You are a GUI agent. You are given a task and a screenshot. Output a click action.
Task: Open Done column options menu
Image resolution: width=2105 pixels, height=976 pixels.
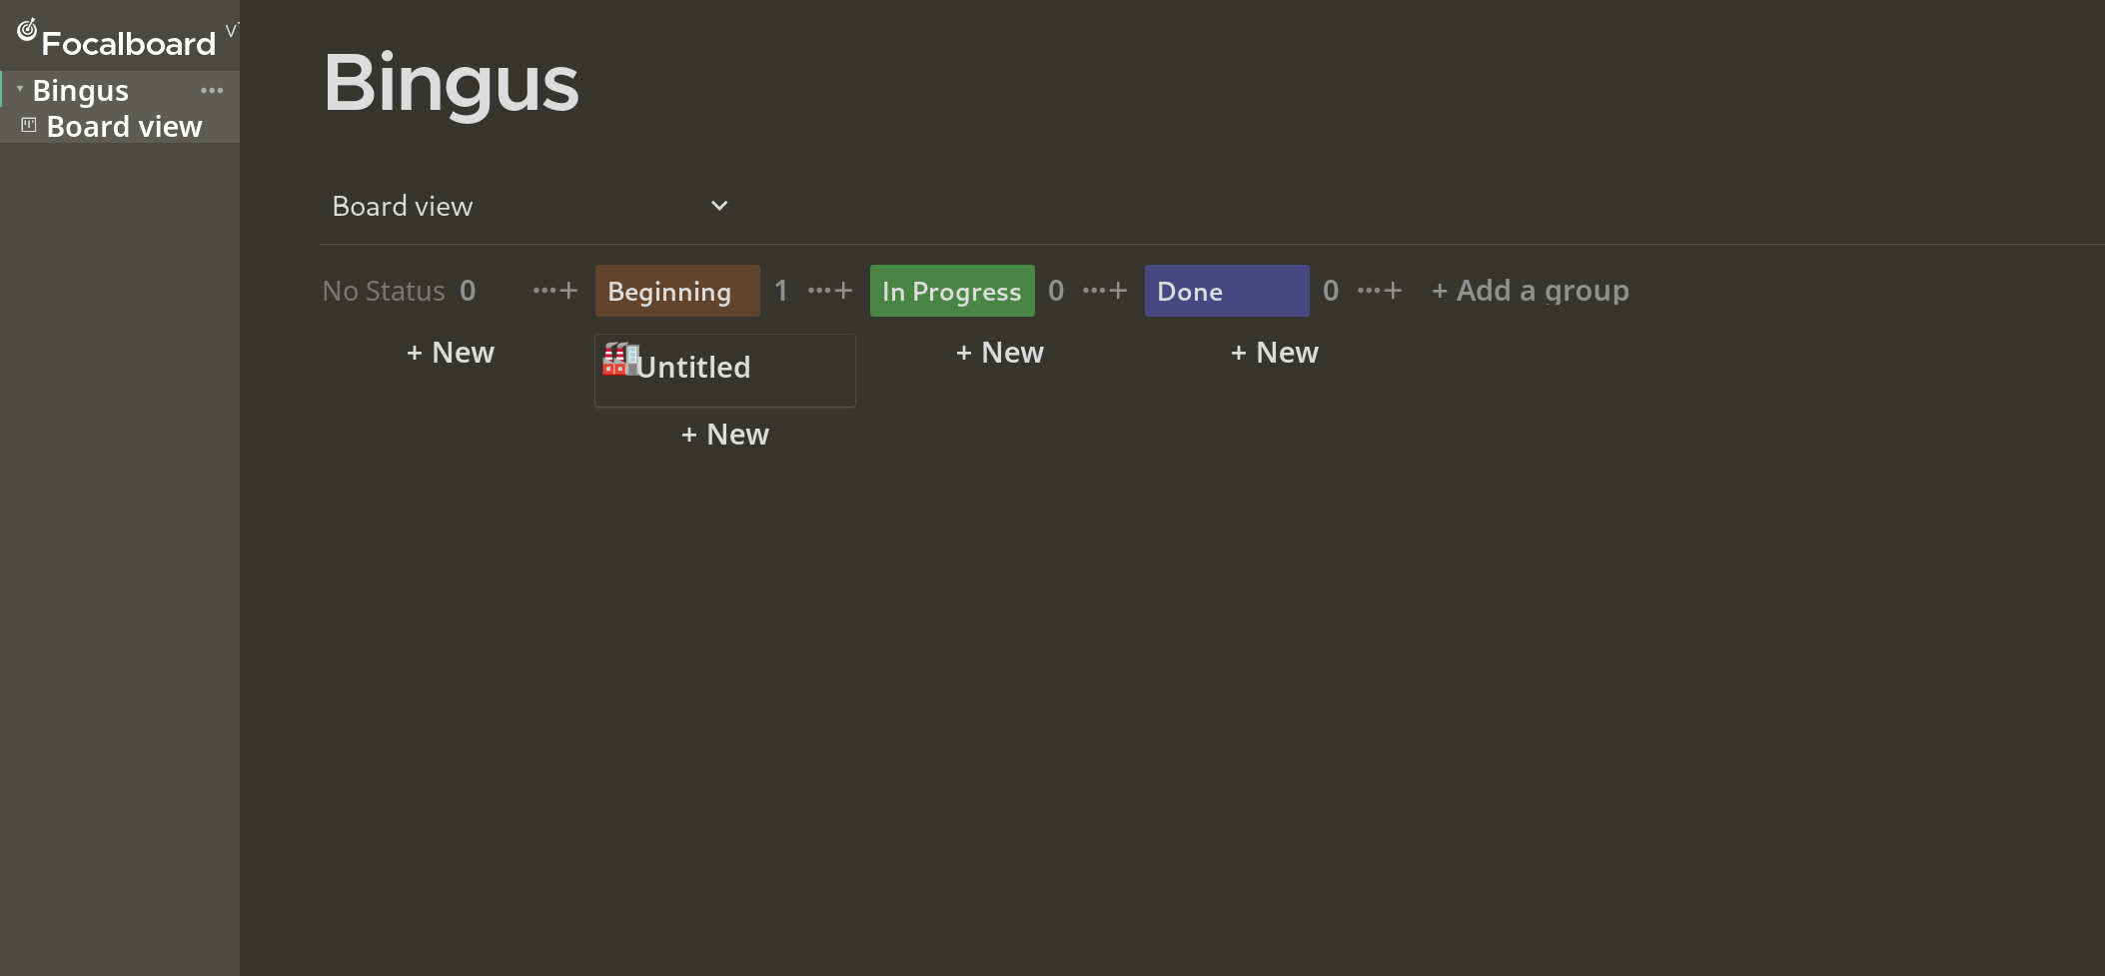tap(1369, 291)
